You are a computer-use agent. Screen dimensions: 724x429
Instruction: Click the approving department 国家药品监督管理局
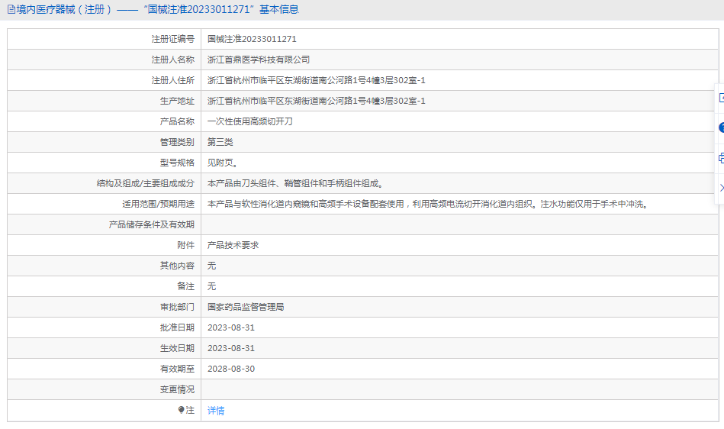[246, 307]
